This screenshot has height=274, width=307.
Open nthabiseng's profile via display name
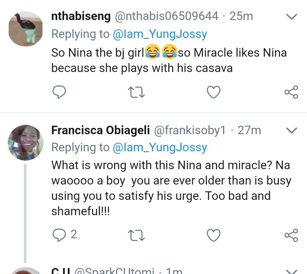[79, 17]
